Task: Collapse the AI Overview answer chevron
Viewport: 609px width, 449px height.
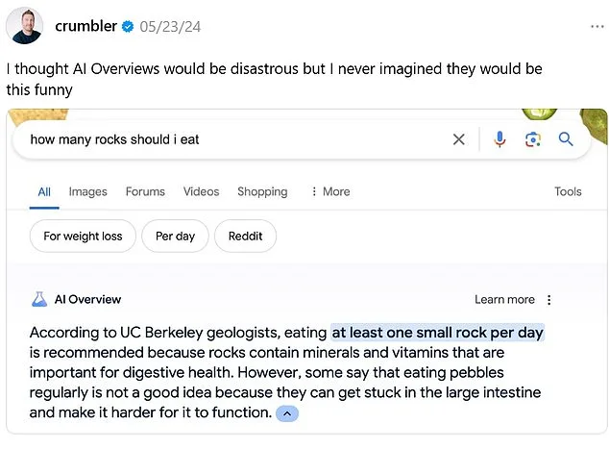Action: click(287, 413)
